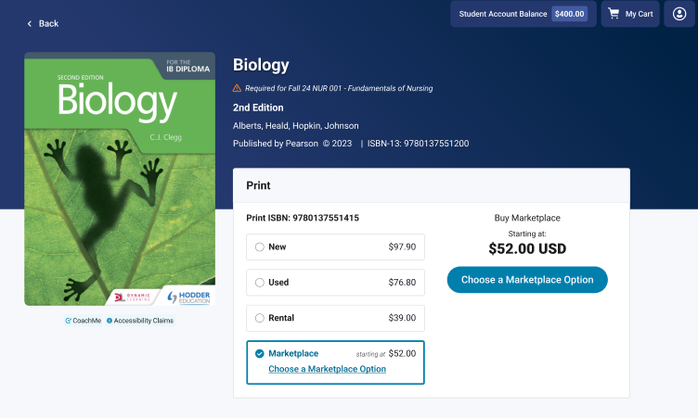This screenshot has width=698, height=418.
Task: Select the New print option radio
Action: [x=260, y=247]
